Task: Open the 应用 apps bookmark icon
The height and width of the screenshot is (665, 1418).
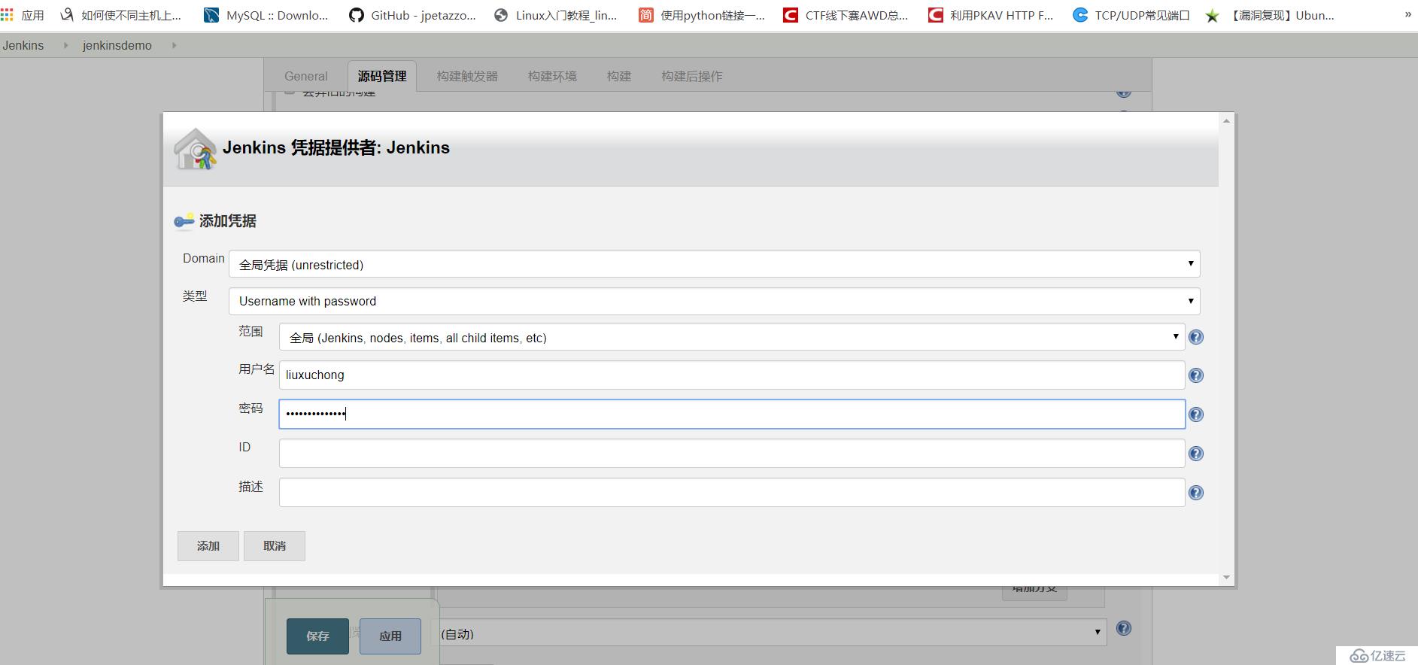Action: click(8, 15)
